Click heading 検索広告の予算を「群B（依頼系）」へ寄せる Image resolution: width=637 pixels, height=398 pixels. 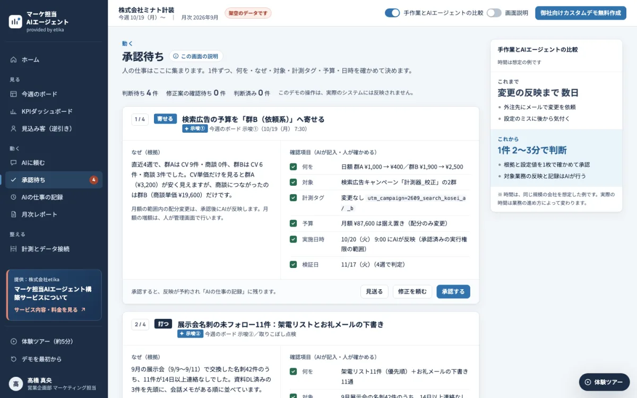click(x=253, y=119)
